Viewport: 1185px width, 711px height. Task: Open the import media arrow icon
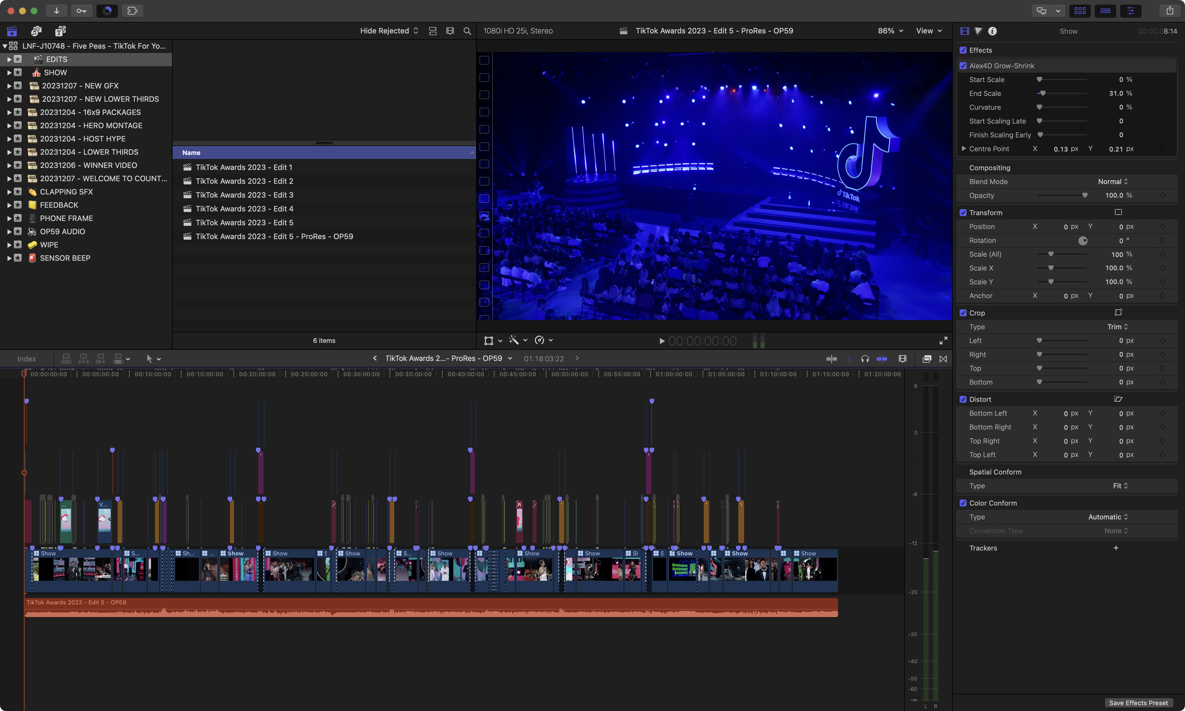56,11
